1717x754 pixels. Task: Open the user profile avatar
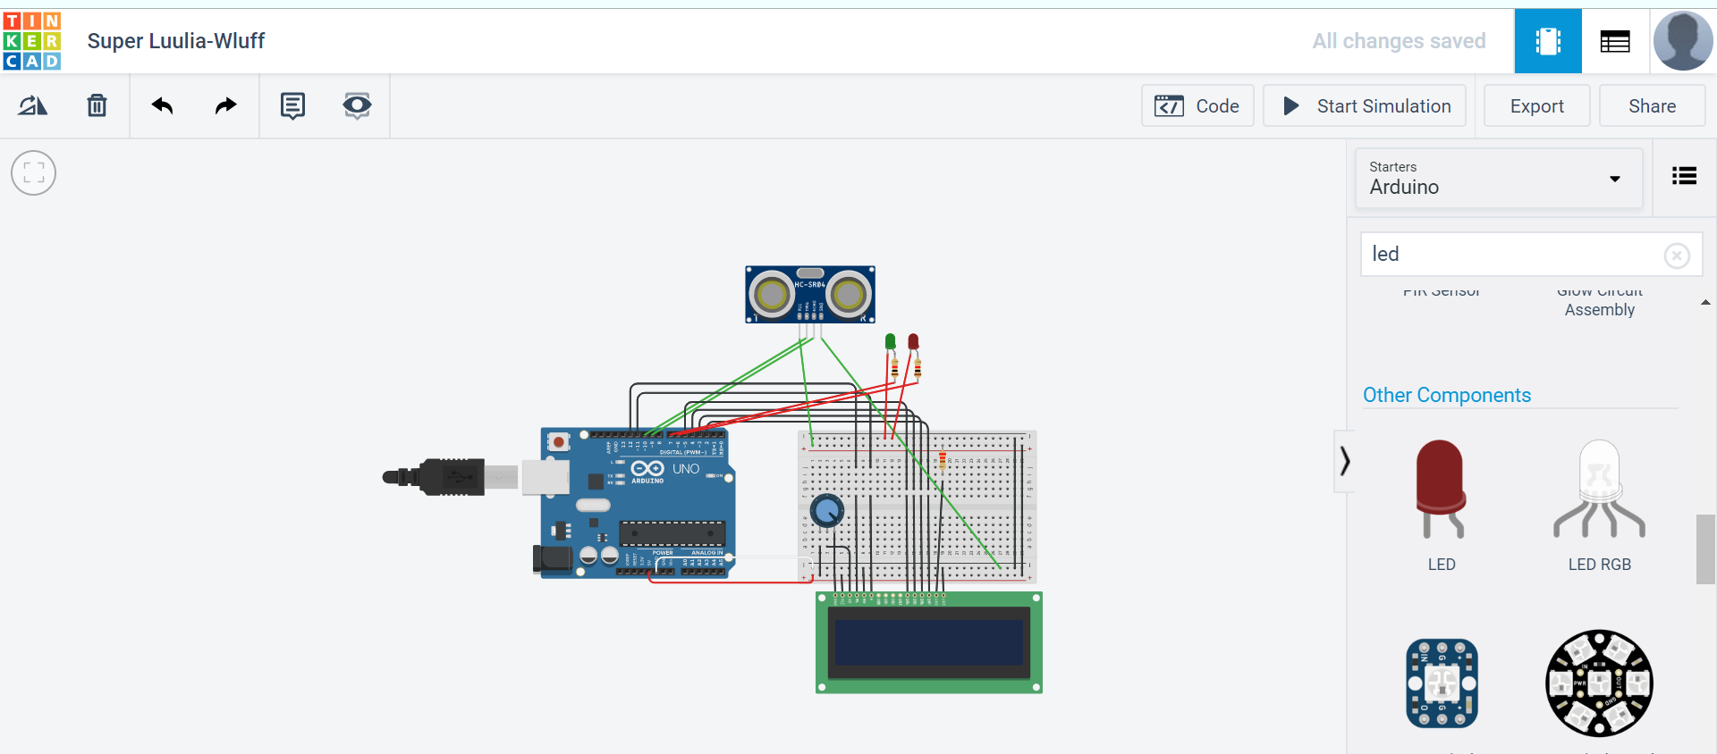pos(1683,41)
